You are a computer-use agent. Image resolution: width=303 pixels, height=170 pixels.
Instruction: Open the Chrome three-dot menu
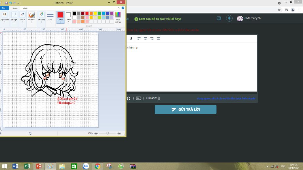[299, 10]
